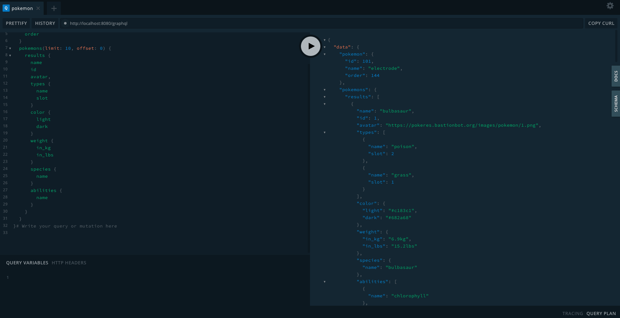
Task: Switch to the HTTP HEADERS tab
Action: click(x=69, y=263)
